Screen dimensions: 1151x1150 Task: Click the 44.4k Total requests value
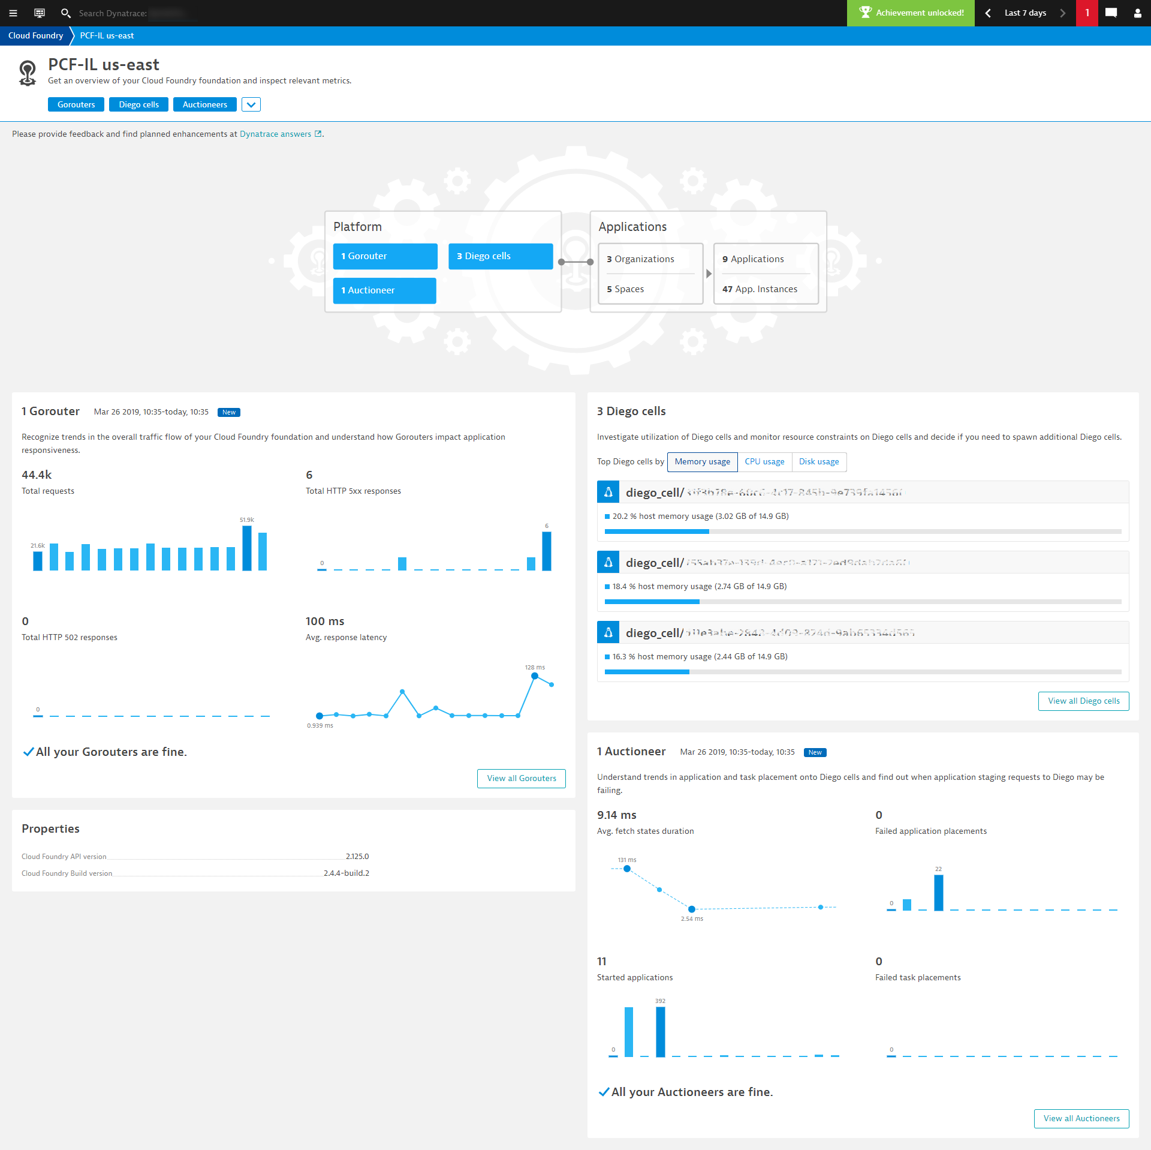click(x=37, y=475)
